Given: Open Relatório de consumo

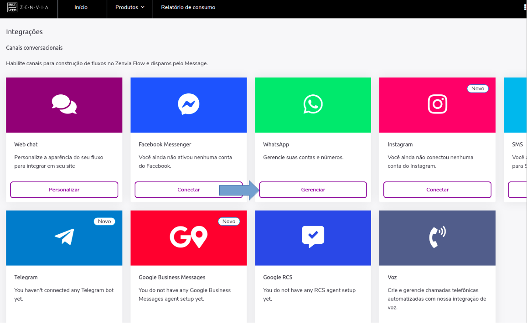Looking at the screenshot, I should click(x=188, y=7).
